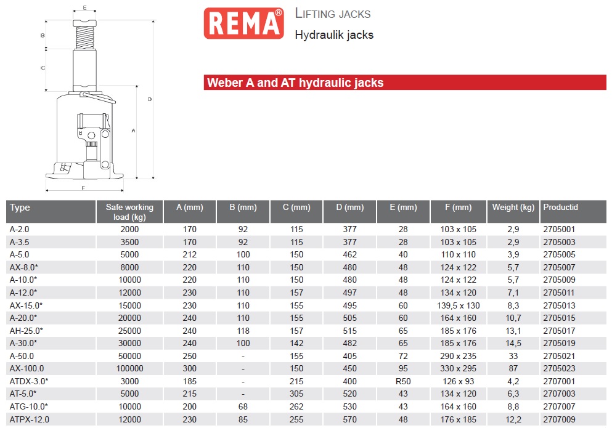This screenshot has height=428, width=612.
Task: Click the 'Hydraulik jacks' subtitle
Action: [334, 35]
